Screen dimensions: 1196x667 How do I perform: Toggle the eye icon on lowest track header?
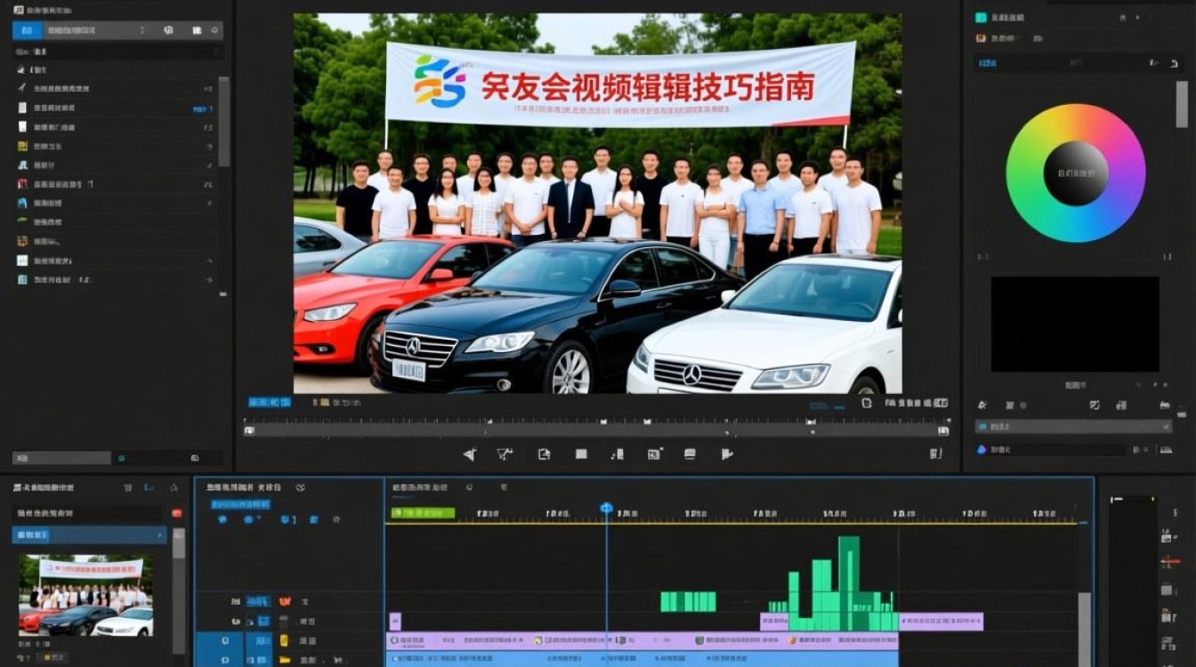coord(225,660)
